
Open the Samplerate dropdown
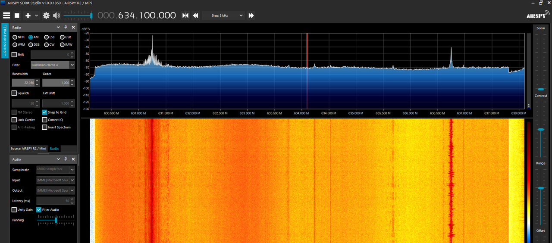point(56,170)
